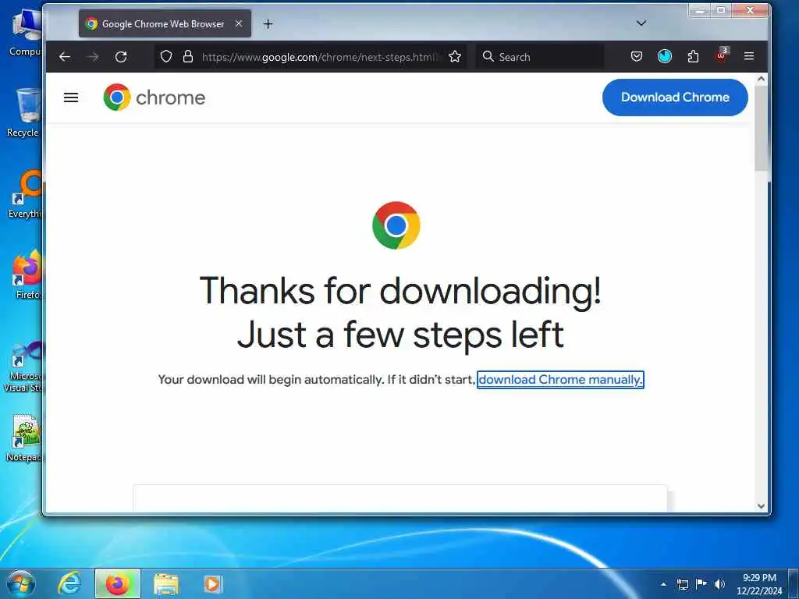Open the red uBlock extension icon

coord(722,55)
